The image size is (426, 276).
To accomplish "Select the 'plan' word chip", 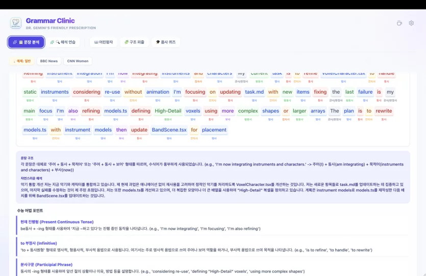I will tap(349, 111).
